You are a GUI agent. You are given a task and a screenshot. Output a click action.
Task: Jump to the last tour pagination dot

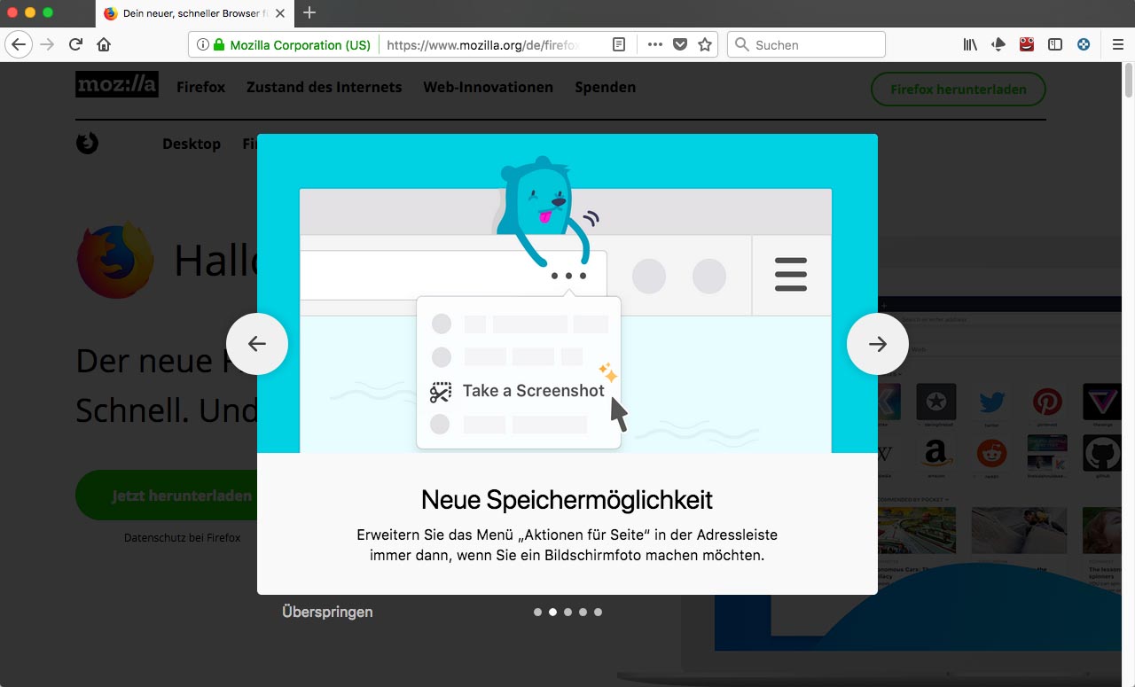pyautogui.click(x=598, y=612)
